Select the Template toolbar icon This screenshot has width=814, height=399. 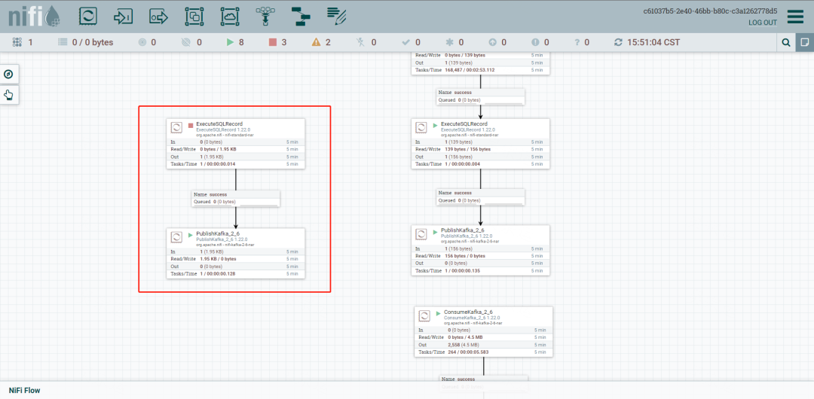click(300, 17)
